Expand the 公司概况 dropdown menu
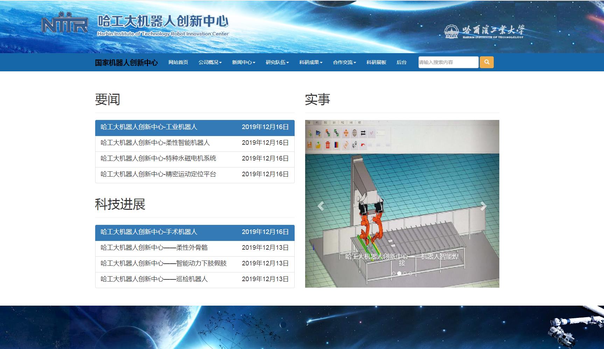604x349 pixels. pos(210,62)
